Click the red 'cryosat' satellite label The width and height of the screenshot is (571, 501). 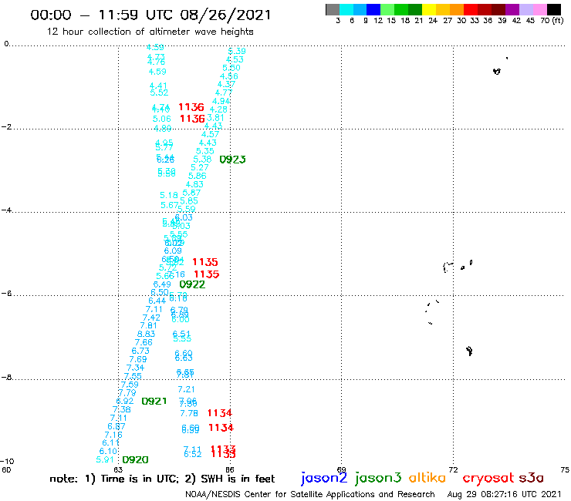point(488,479)
